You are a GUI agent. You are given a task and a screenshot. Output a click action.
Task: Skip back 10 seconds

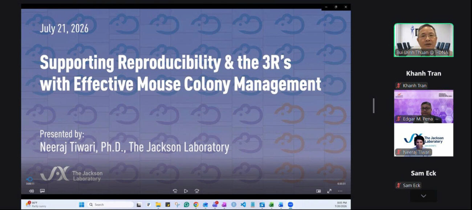coord(175,191)
